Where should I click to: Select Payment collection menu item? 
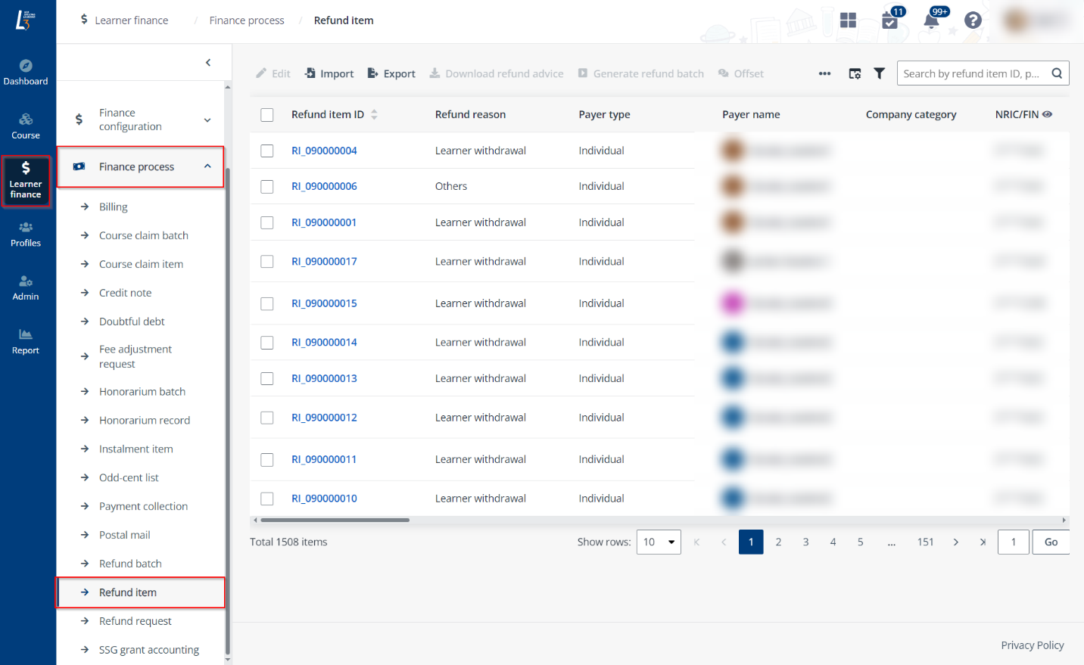point(143,506)
